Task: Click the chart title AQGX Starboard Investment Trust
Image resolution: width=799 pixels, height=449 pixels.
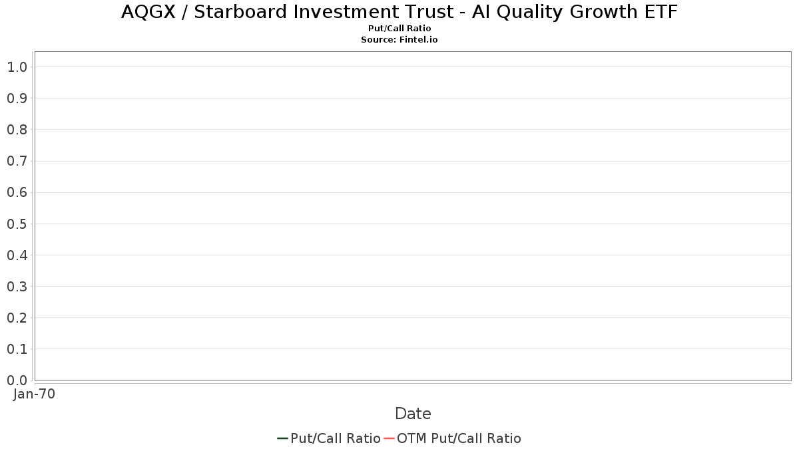Action: 400,12
